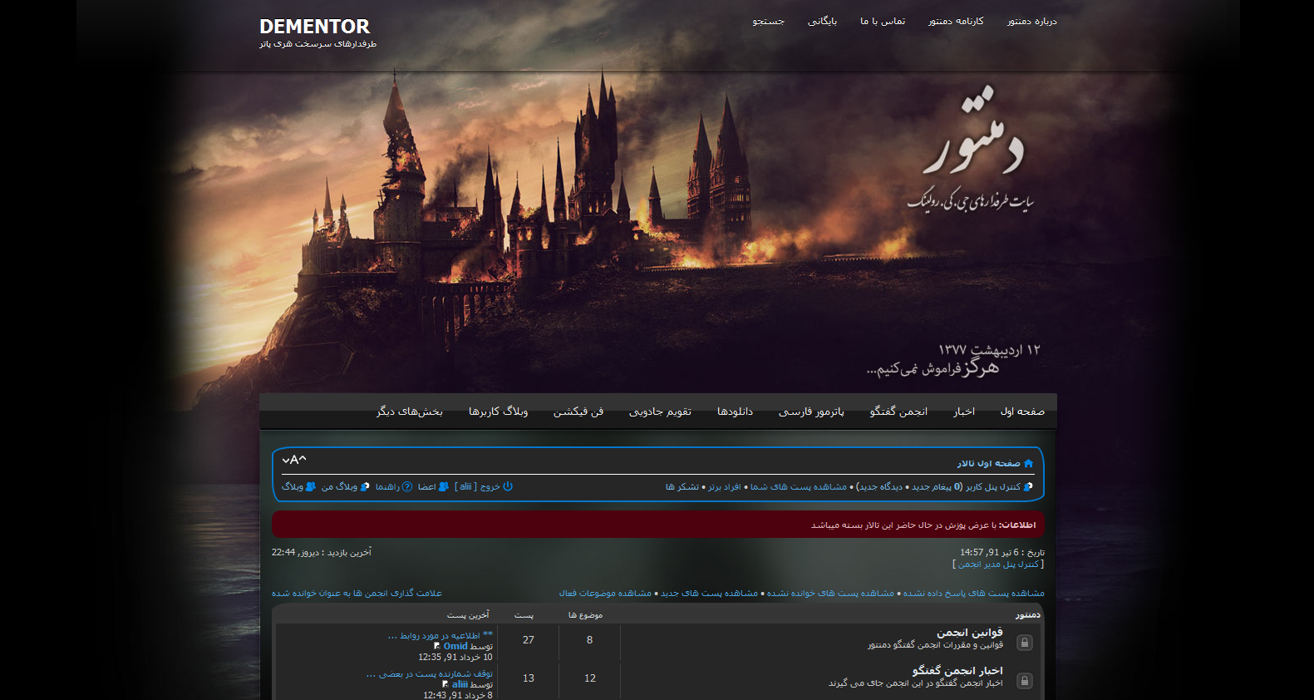The width and height of the screenshot is (1314, 700).
Task: Click the last-post icon next to aliii
Action: (445, 684)
